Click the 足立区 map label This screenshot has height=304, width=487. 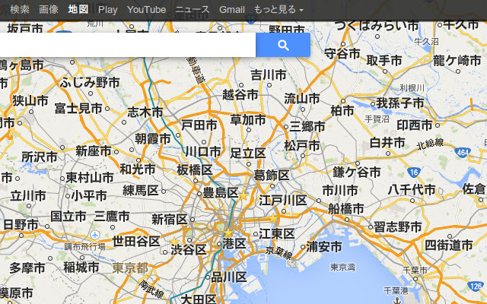pyautogui.click(x=248, y=154)
